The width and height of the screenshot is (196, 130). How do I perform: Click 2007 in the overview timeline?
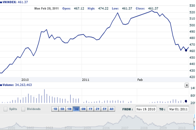pyautogui.click(x=125, y=128)
